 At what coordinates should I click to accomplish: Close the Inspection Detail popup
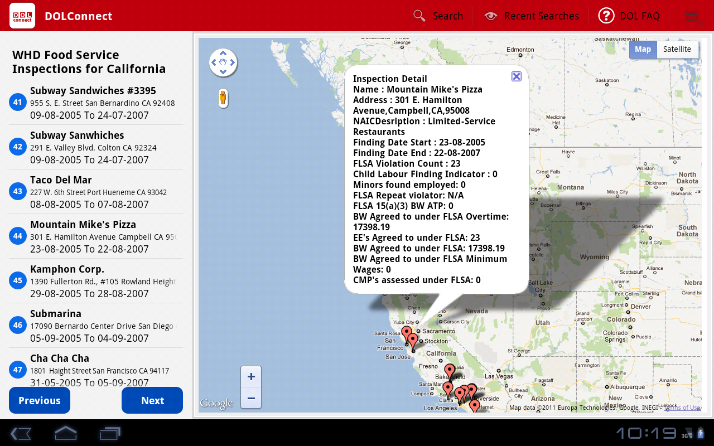point(517,76)
